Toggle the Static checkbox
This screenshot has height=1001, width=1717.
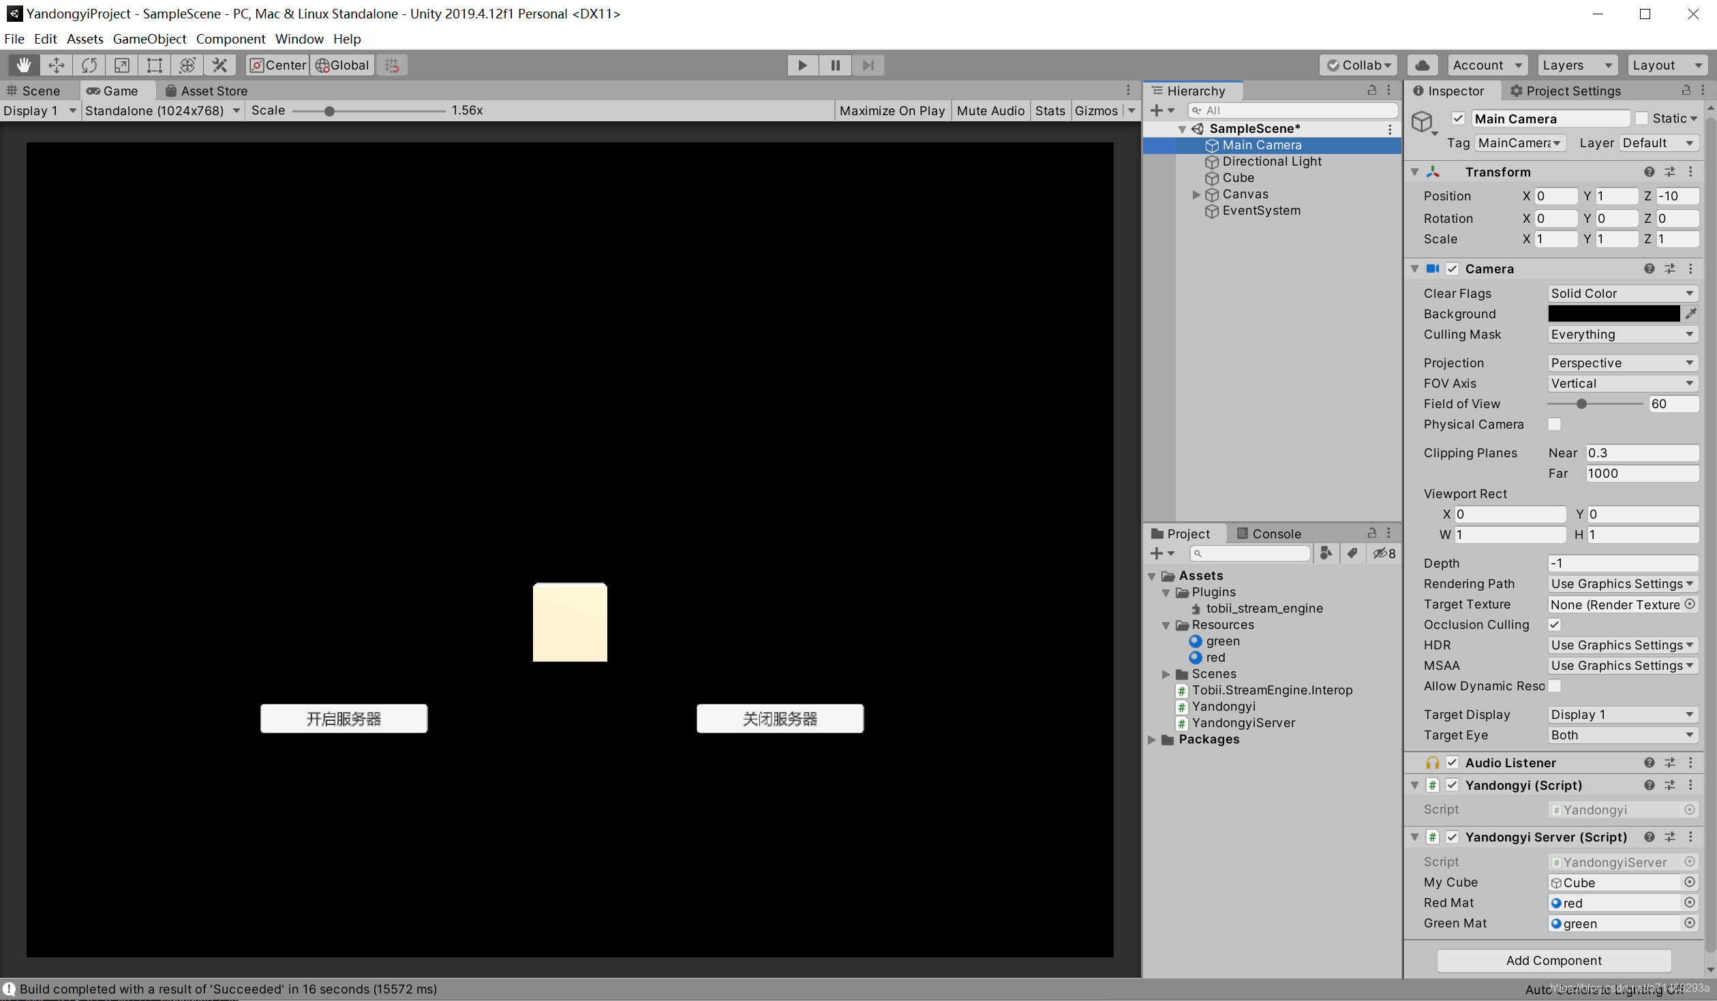click(1642, 119)
